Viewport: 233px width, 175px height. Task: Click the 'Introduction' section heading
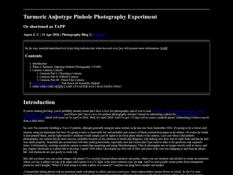(39, 102)
